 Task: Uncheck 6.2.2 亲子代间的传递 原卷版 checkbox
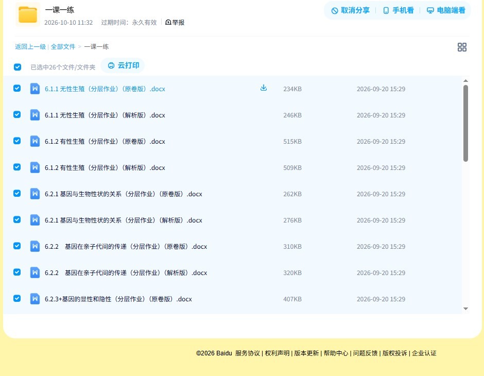[x=17, y=246]
